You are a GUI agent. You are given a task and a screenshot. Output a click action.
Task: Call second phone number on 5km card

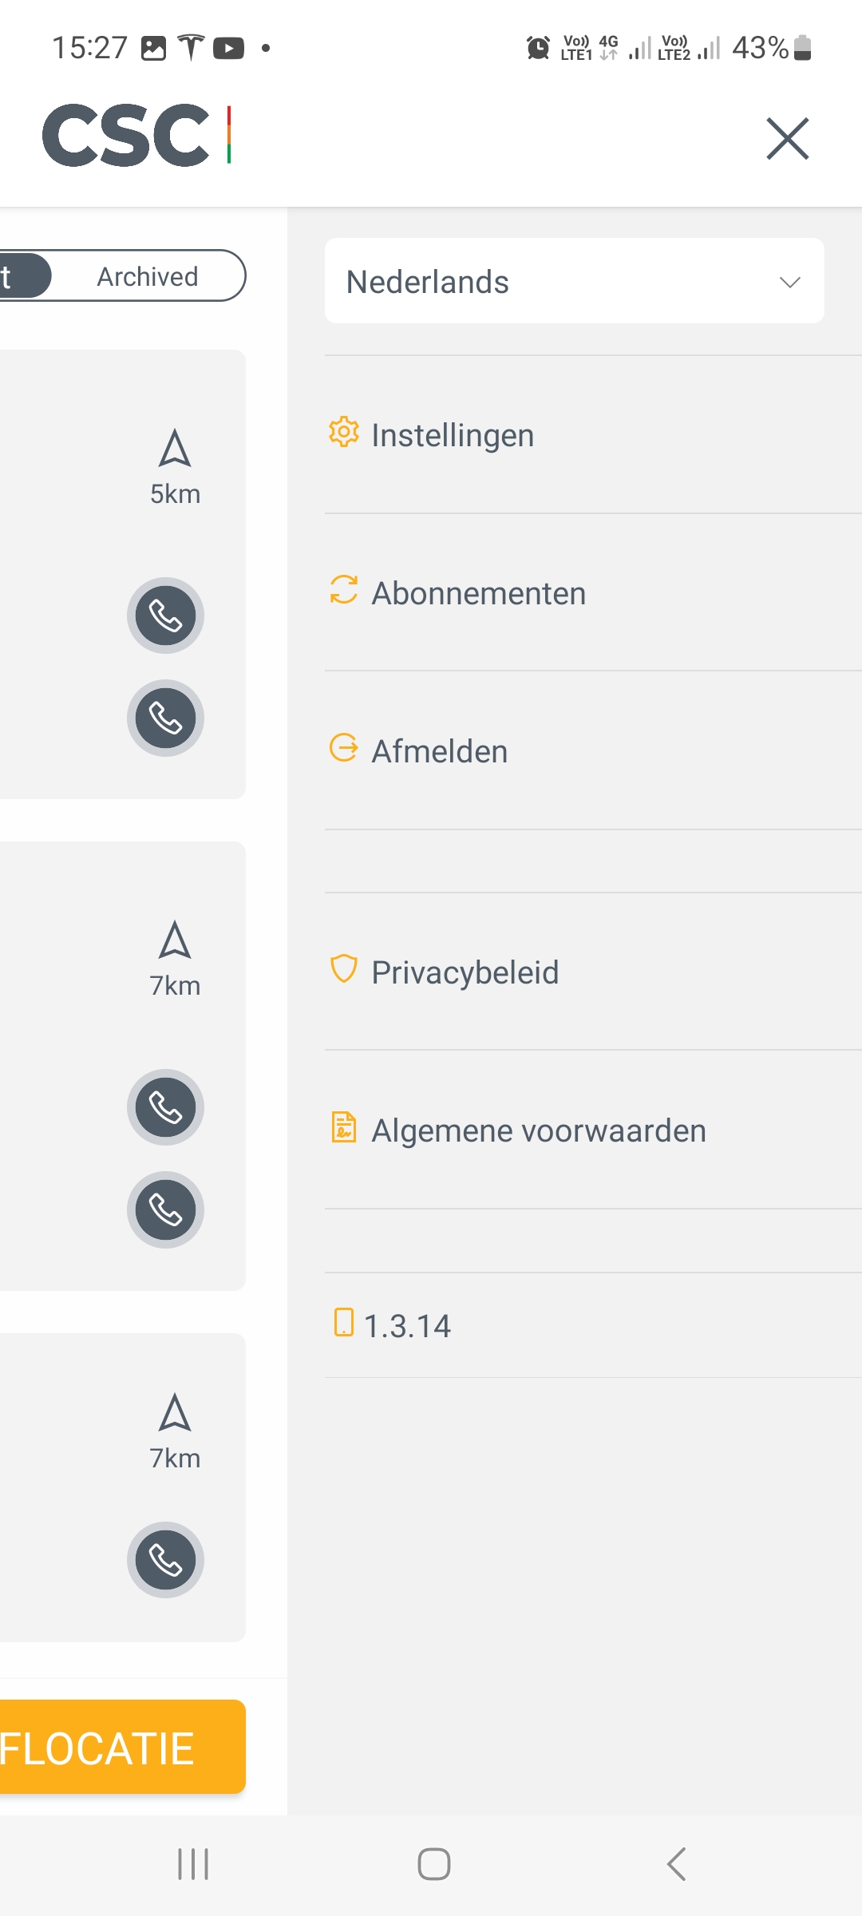(x=165, y=718)
